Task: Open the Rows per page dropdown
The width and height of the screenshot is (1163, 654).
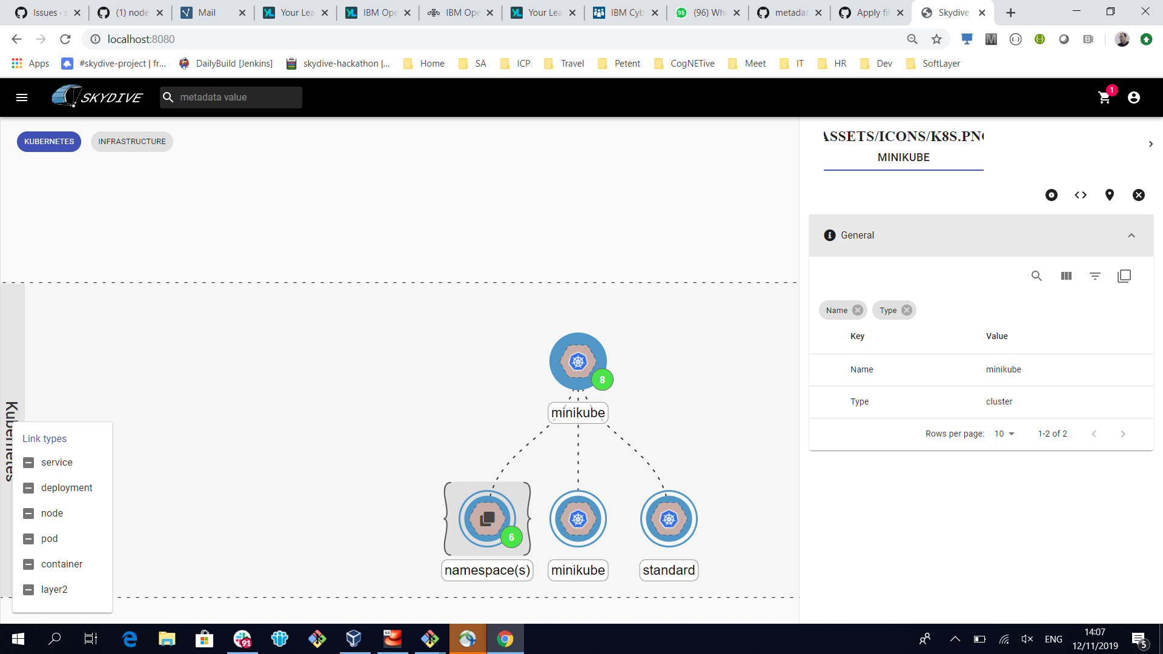Action: (1004, 434)
